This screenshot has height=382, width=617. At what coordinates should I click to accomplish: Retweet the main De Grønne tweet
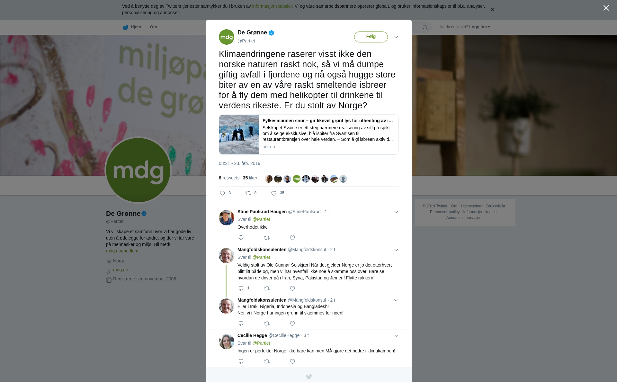tap(248, 193)
